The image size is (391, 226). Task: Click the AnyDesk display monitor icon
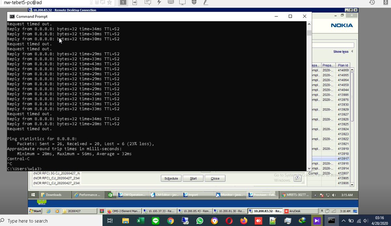pos(182,3)
